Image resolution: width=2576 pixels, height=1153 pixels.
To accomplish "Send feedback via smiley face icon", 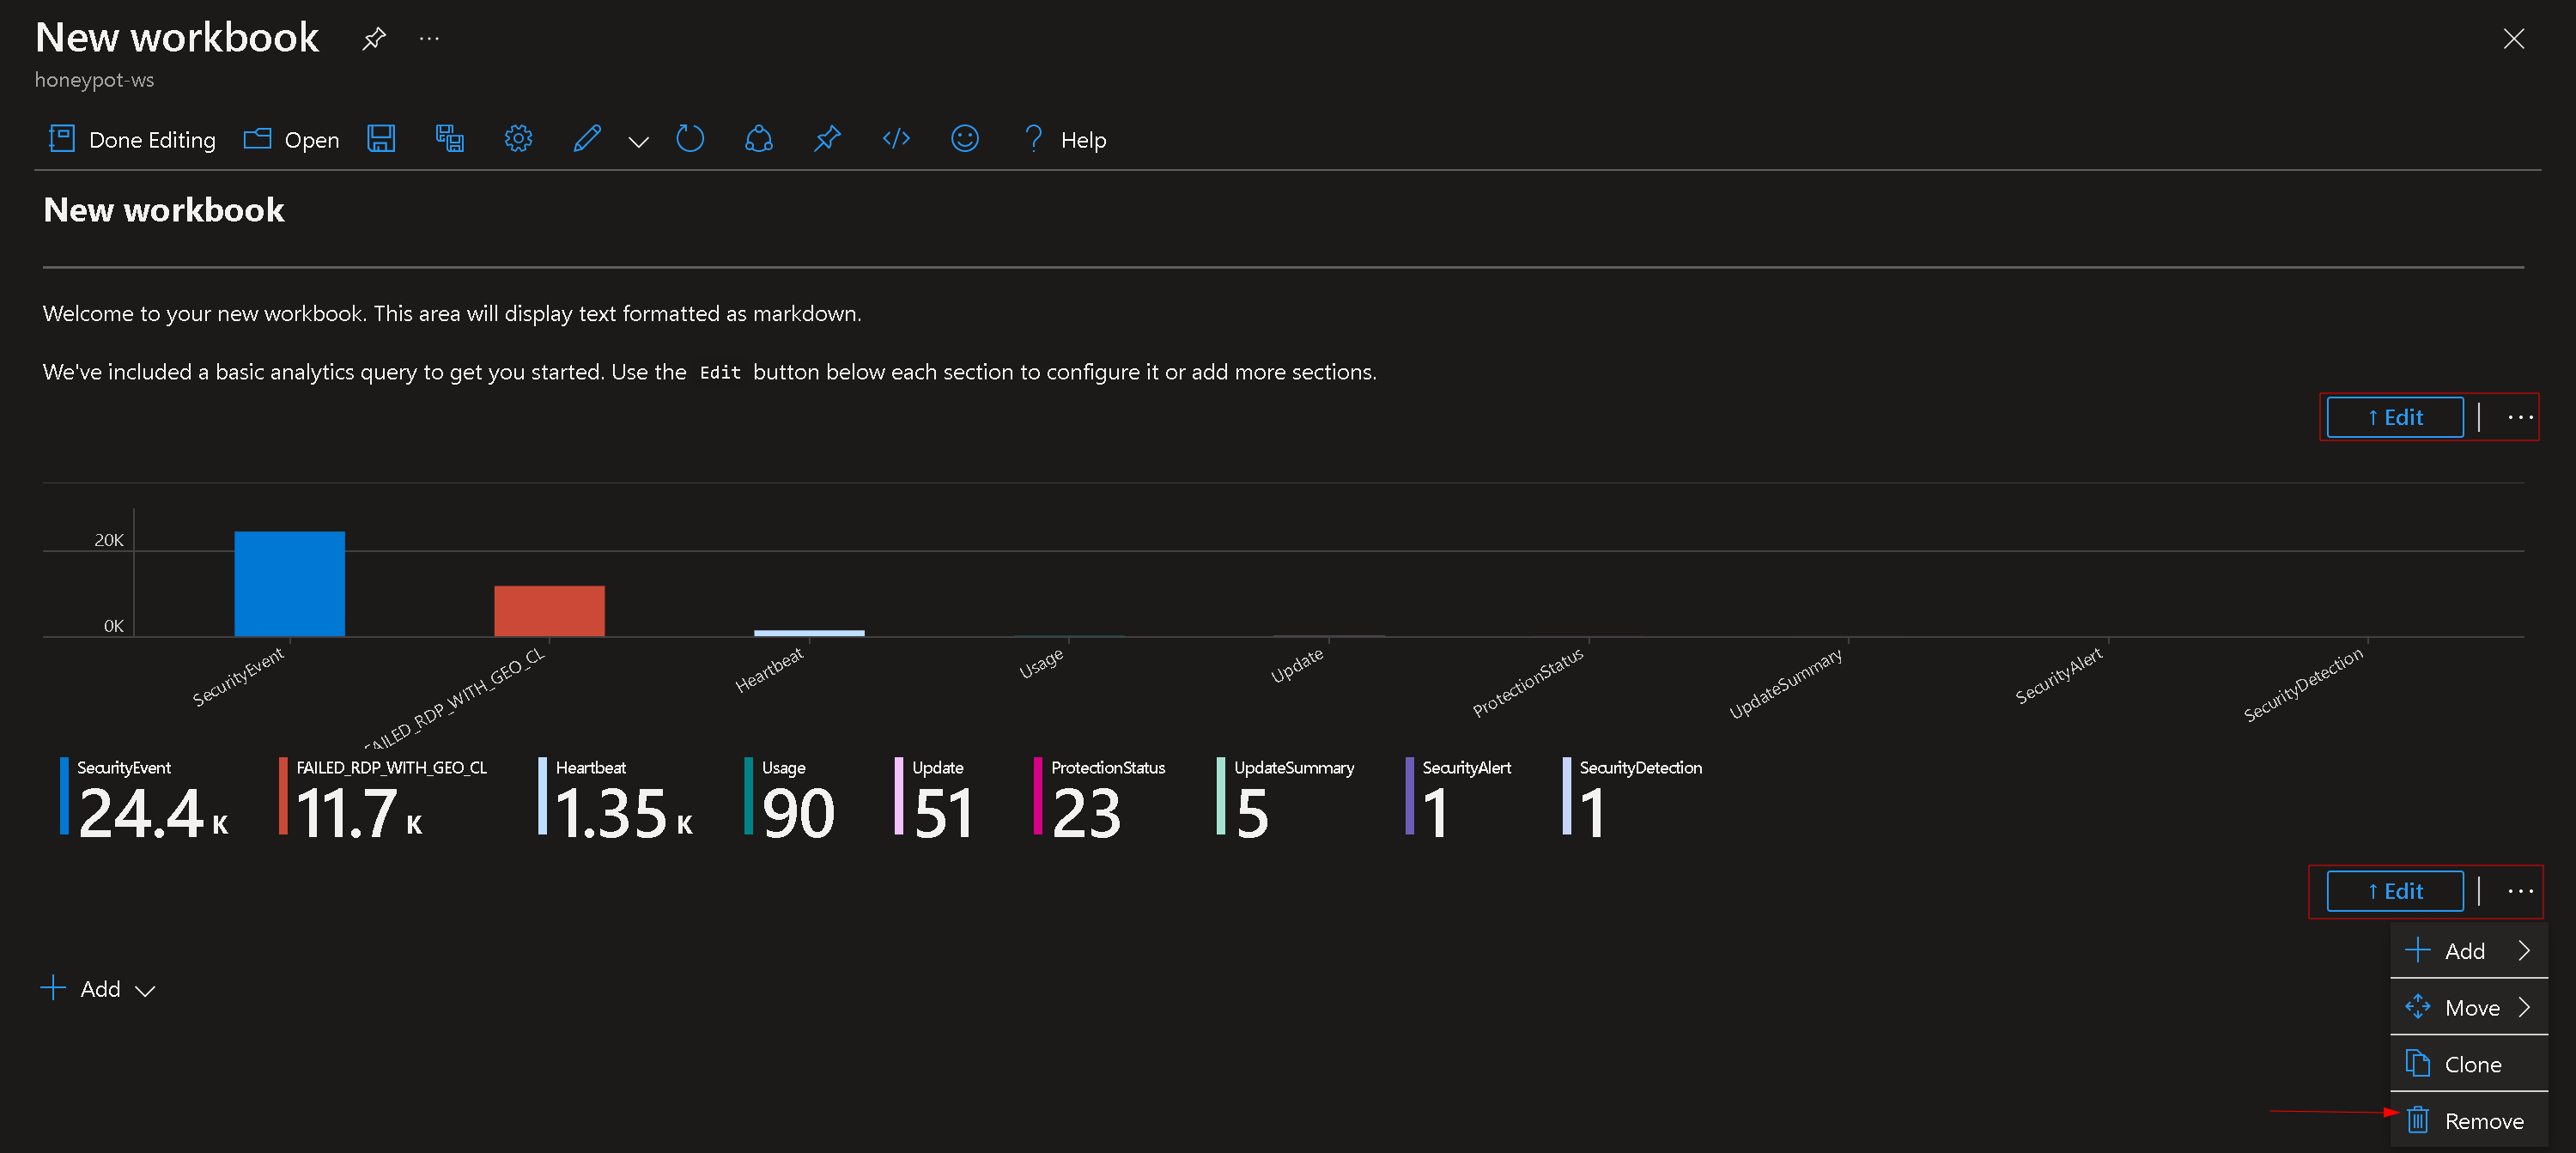I will (x=965, y=139).
